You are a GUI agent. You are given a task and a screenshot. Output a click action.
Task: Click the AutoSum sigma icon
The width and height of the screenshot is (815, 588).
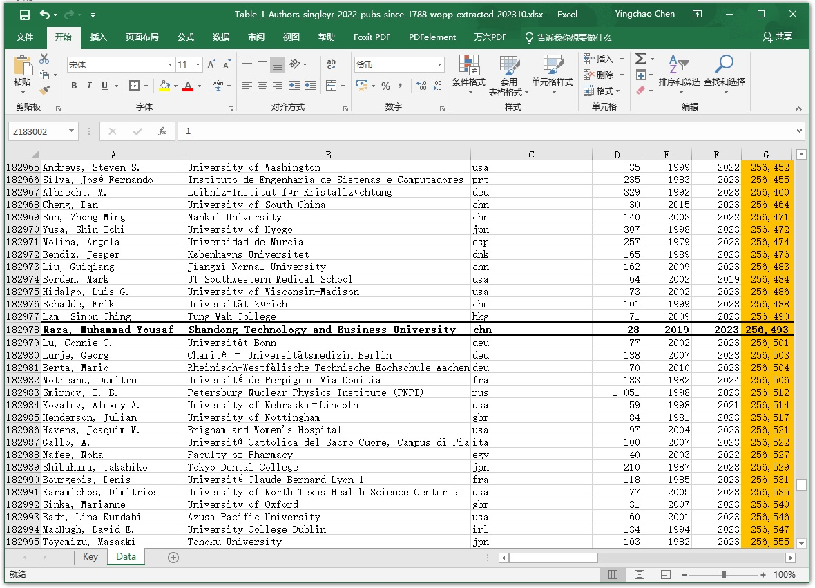coord(641,59)
